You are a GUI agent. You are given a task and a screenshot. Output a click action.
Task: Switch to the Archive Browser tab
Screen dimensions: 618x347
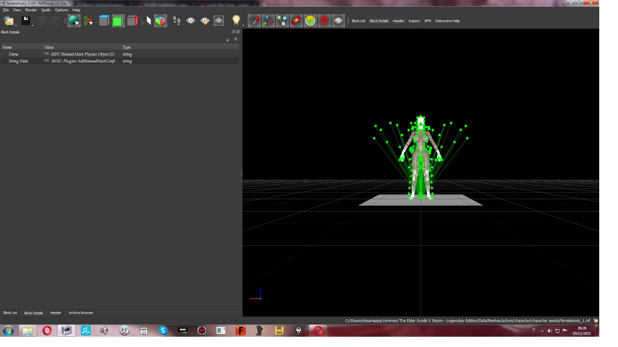(81, 313)
